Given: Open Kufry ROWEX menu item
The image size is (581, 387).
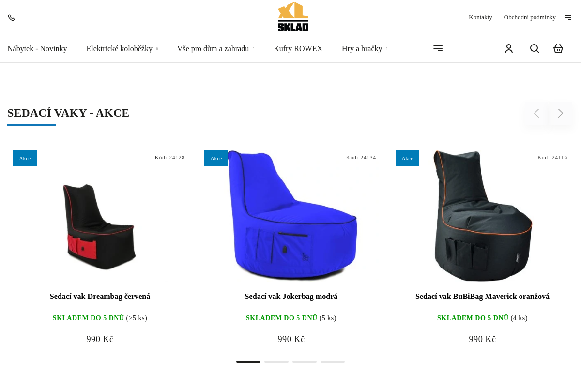Looking at the screenshot, I should tap(298, 48).
